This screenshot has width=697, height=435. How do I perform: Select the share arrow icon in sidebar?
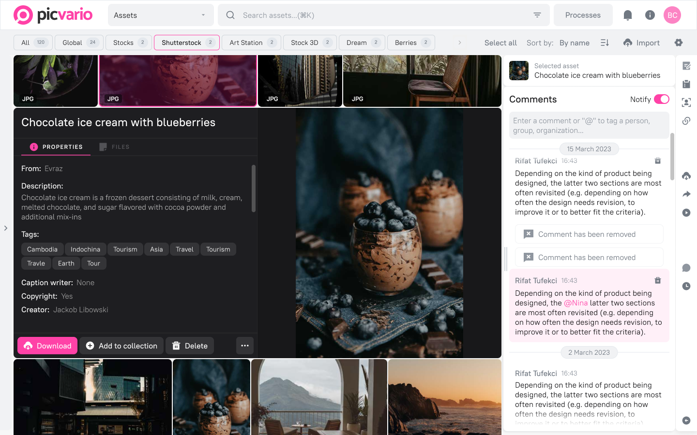pyautogui.click(x=686, y=194)
